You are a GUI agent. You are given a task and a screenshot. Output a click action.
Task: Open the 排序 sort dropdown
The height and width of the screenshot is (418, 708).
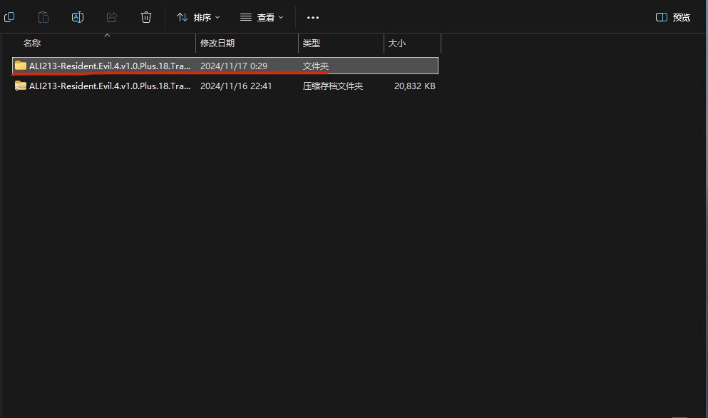click(198, 17)
